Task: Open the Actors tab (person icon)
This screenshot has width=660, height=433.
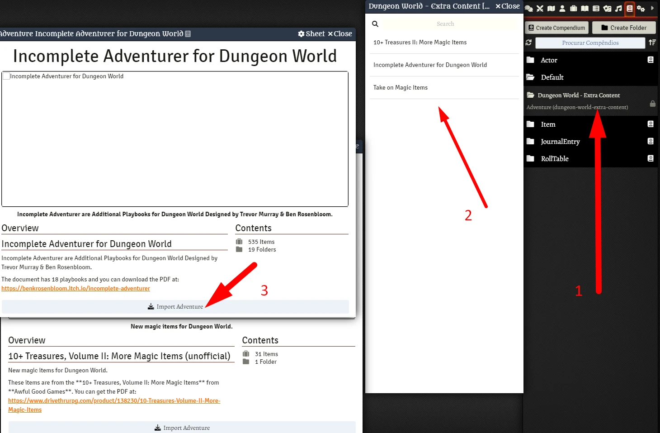Action: click(562, 8)
